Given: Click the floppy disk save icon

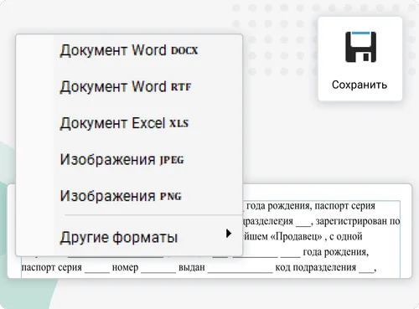Looking at the screenshot, I should pyautogui.click(x=360, y=47).
